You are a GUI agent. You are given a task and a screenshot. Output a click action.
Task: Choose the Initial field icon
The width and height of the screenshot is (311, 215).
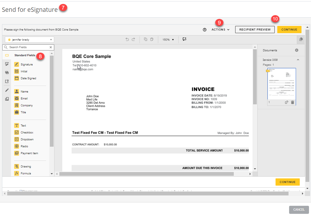tap(17, 71)
